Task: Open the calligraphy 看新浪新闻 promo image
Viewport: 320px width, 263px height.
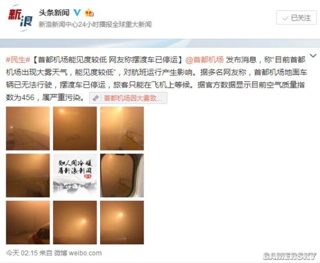Action: tap(75, 176)
